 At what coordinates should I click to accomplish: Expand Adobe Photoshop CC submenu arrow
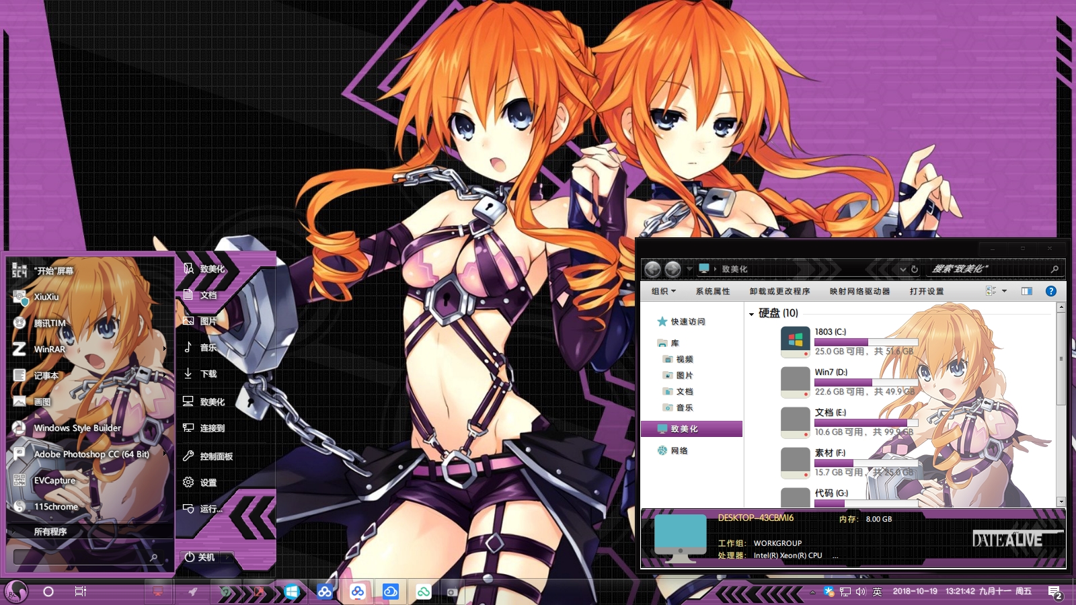pos(165,454)
